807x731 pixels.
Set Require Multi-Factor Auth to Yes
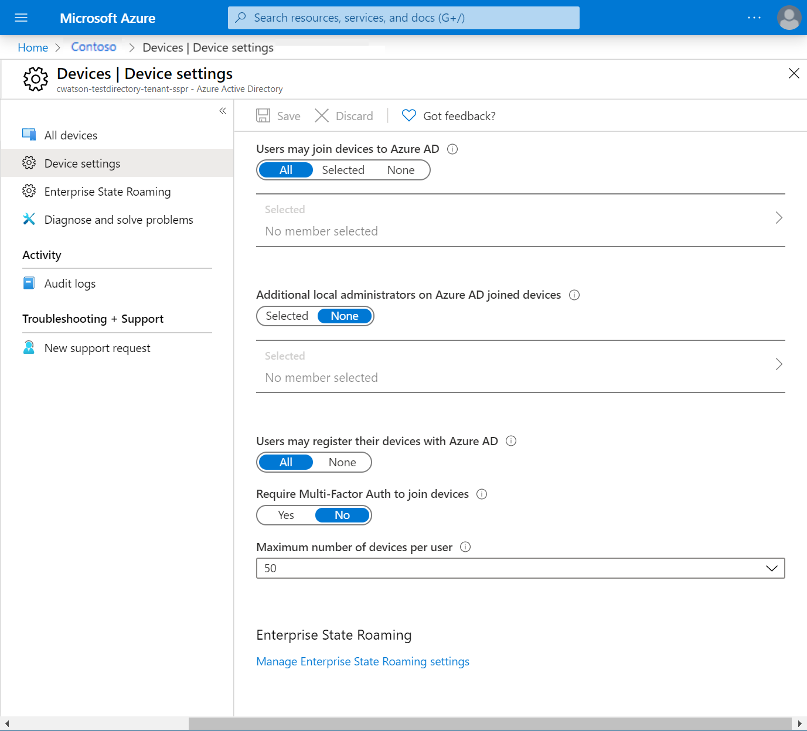click(286, 515)
